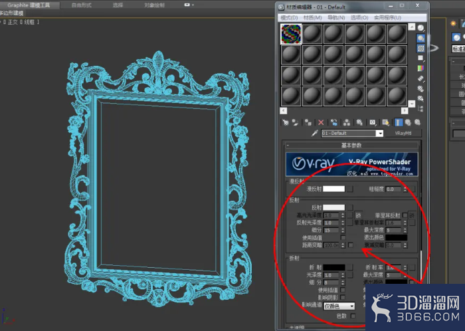Pick material with the eyedropper icon

pos(315,133)
